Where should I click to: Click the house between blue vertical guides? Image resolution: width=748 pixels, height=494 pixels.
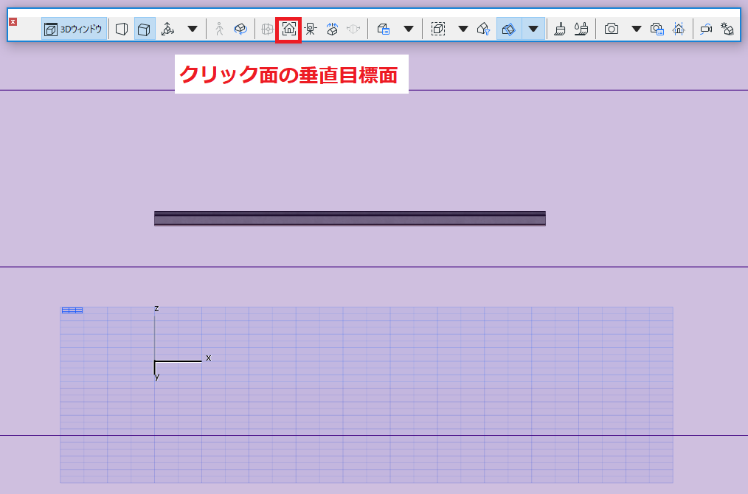point(679,29)
